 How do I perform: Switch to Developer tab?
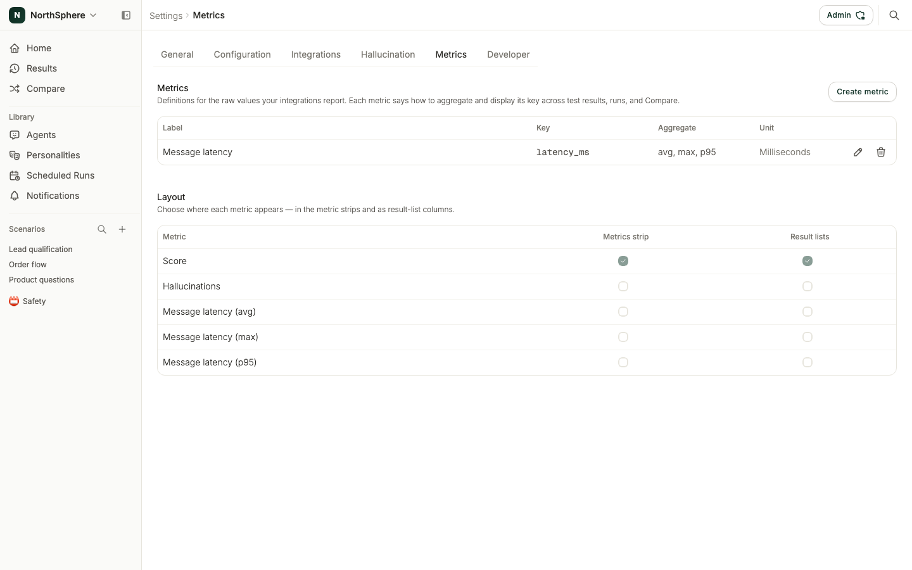[509, 54]
